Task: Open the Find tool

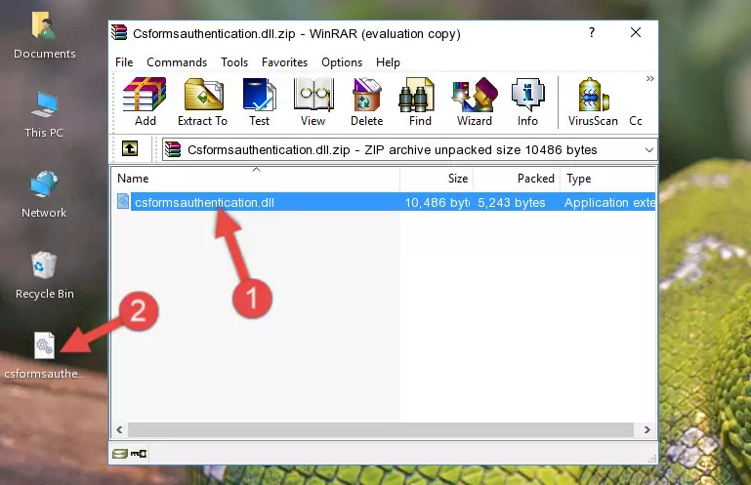Action: tap(420, 102)
